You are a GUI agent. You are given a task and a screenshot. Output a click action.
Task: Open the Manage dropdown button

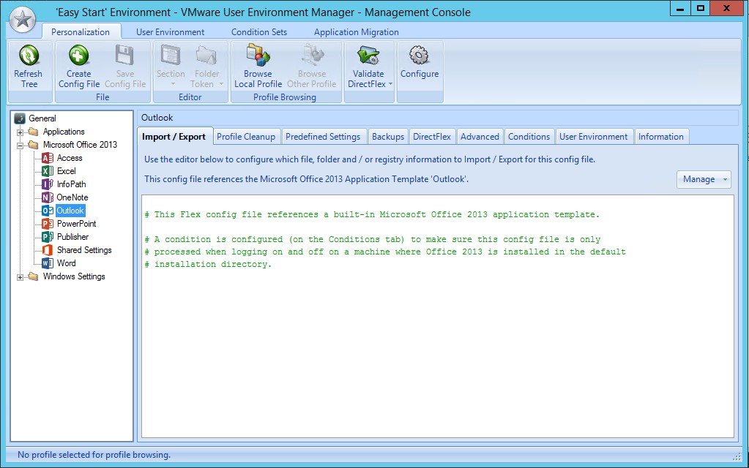tap(704, 179)
